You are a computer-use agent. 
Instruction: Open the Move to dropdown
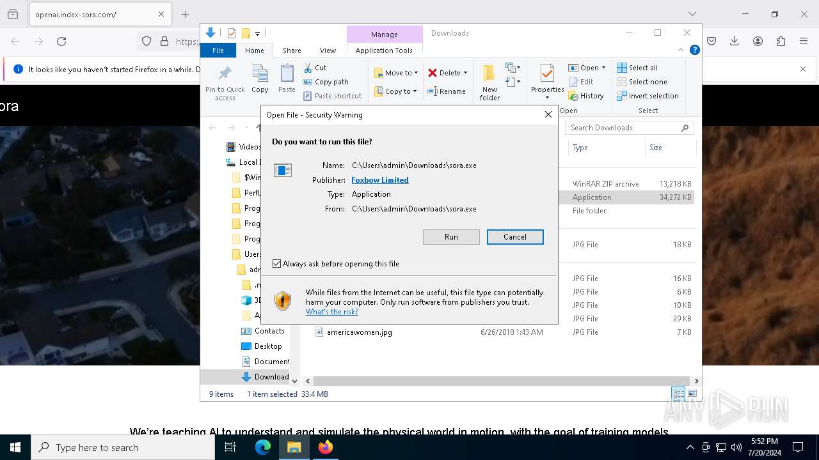pyautogui.click(x=396, y=73)
